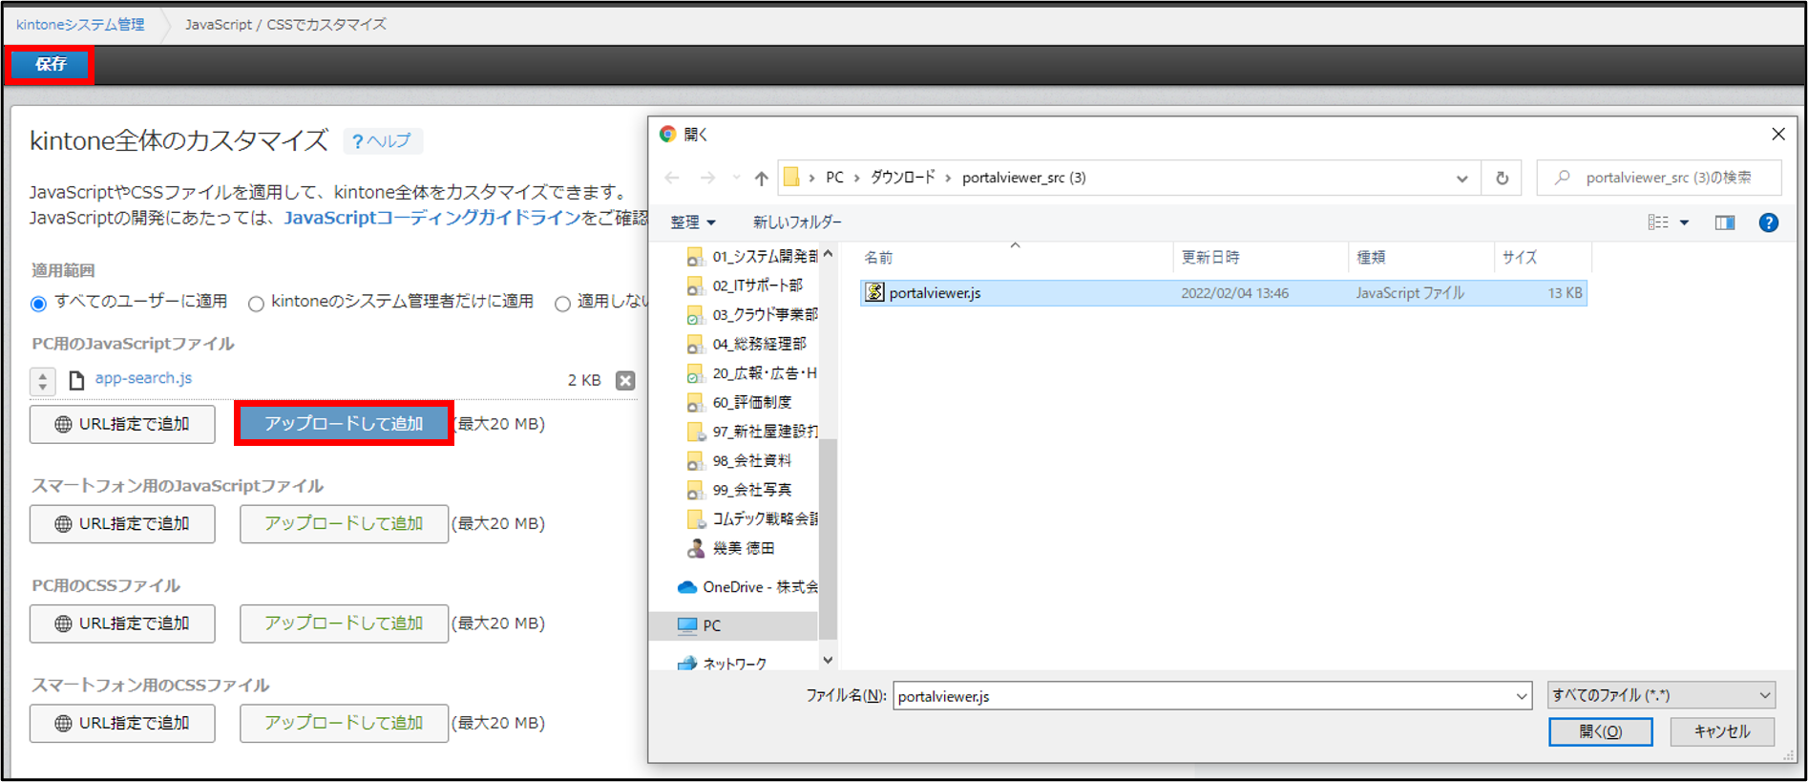The image size is (1808, 782).
Task: Select OneDrive in the navigation pane
Action: click(747, 587)
